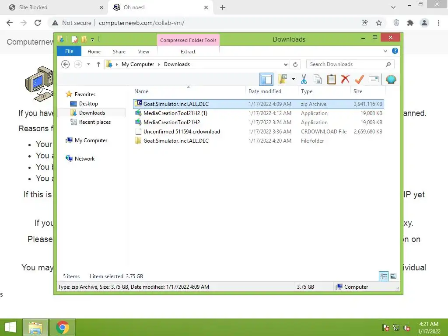This screenshot has width=448, height=336.
Task: Sort files by Date modified column
Action: (x=265, y=91)
